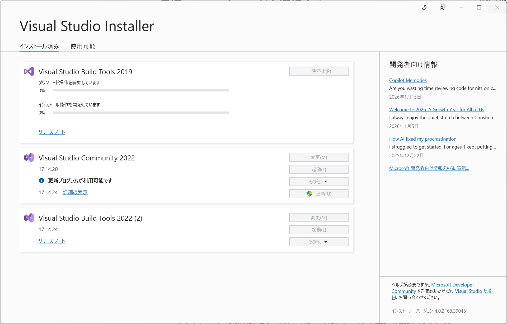This screenshot has height=324, width=507.
Task: Click the send feedback icon
Action: 443,7
